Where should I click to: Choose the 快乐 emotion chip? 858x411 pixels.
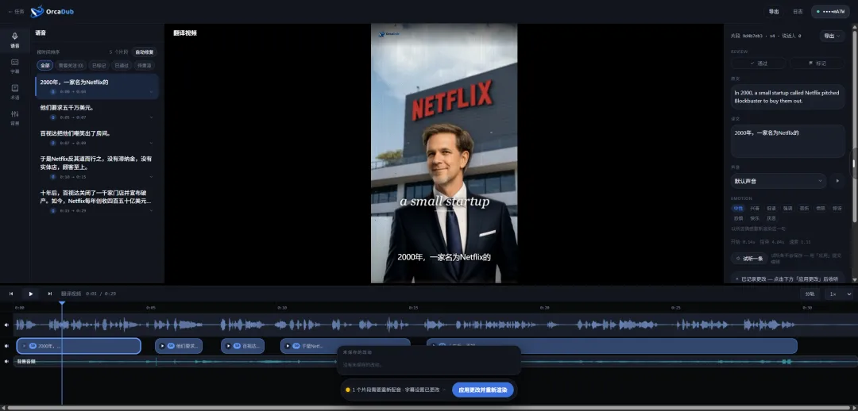(755, 218)
